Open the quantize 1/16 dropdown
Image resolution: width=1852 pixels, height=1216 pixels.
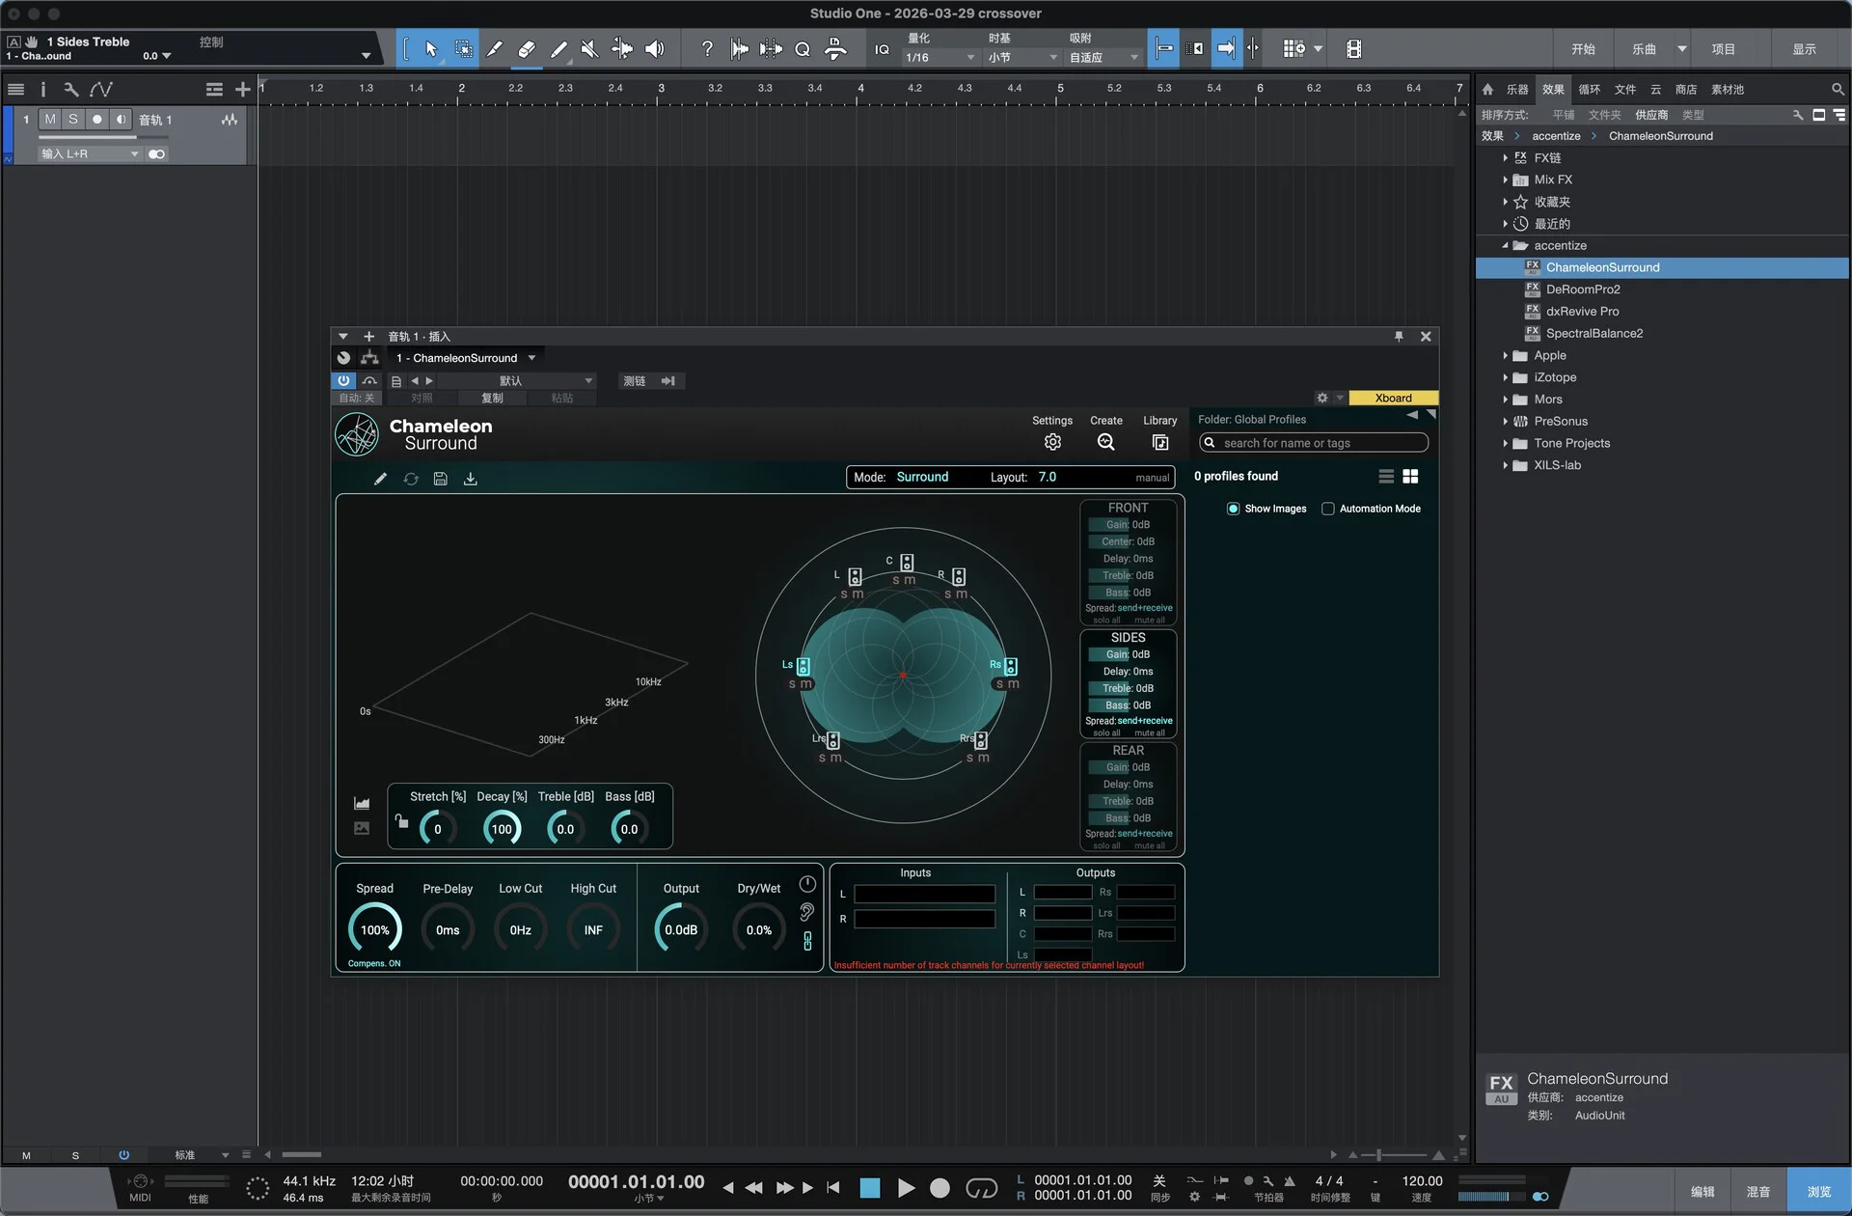click(940, 58)
